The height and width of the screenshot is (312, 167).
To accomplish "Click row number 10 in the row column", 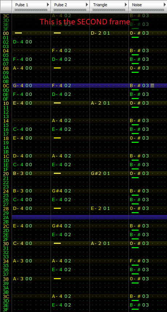I will pos(6,103).
